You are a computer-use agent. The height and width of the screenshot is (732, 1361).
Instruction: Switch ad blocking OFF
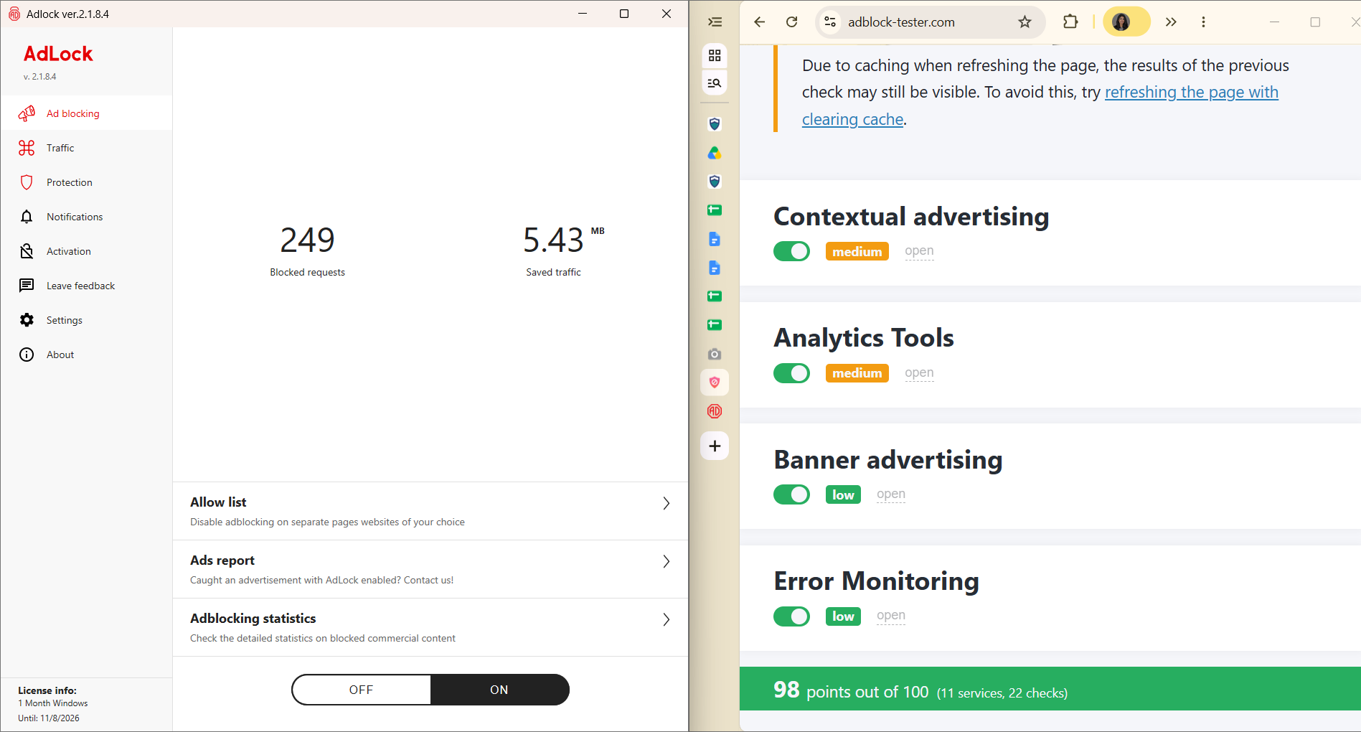(361, 690)
